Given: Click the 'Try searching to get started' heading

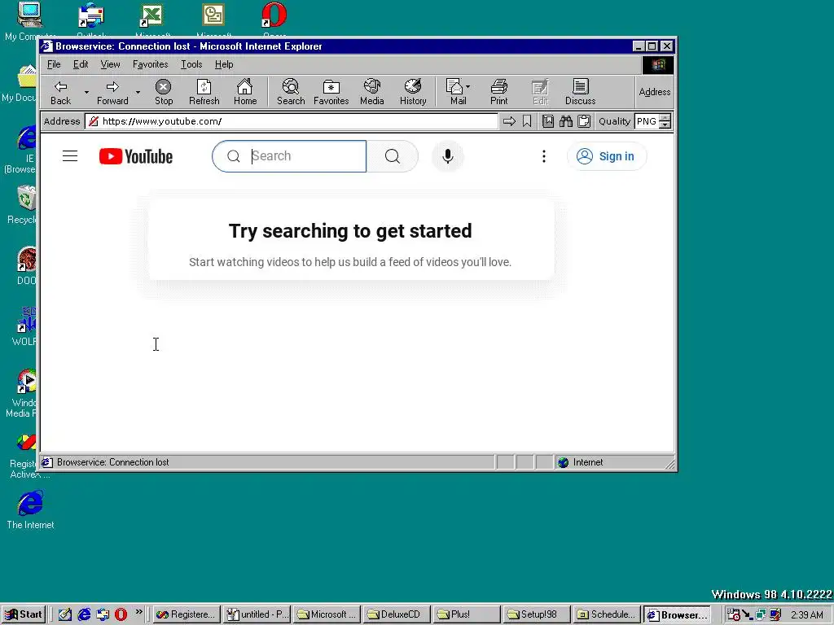Looking at the screenshot, I should point(350,230).
